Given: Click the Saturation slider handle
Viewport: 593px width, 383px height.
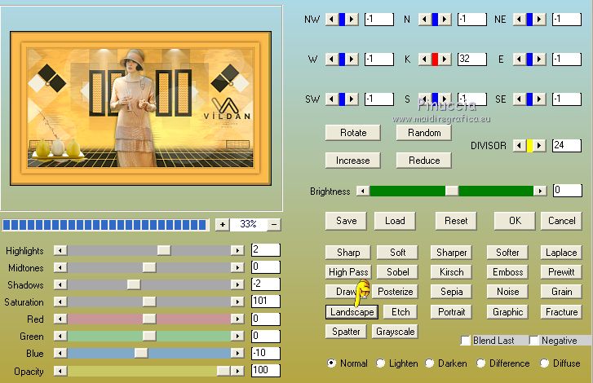Looking at the screenshot, I should pyautogui.click(x=149, y=302).
